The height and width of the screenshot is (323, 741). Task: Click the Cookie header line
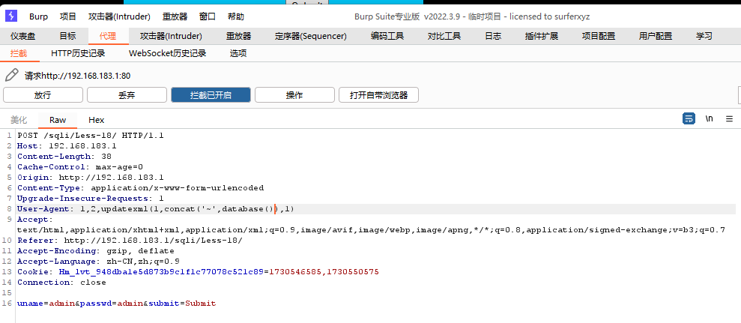tap(198, 272)
